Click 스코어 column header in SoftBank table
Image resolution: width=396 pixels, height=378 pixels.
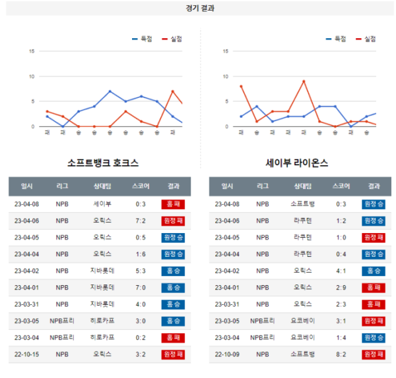tap(141, 186)
